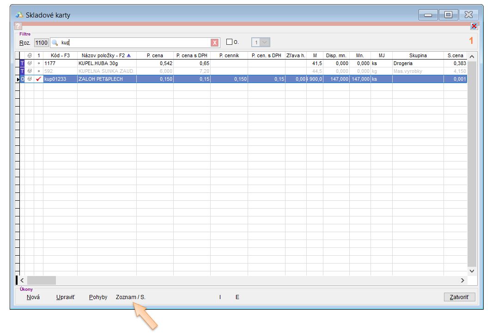This screenshot has height=336, width=492.
Task: Click the vertical scrollbar down arrow
Action: point(472,271)
